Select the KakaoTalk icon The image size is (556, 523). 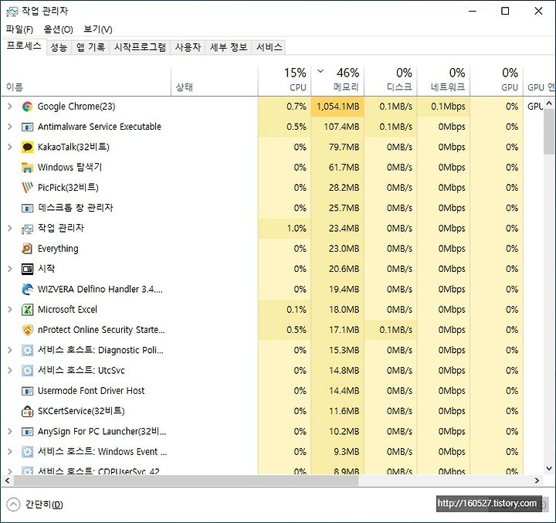(x=27, y=147)
